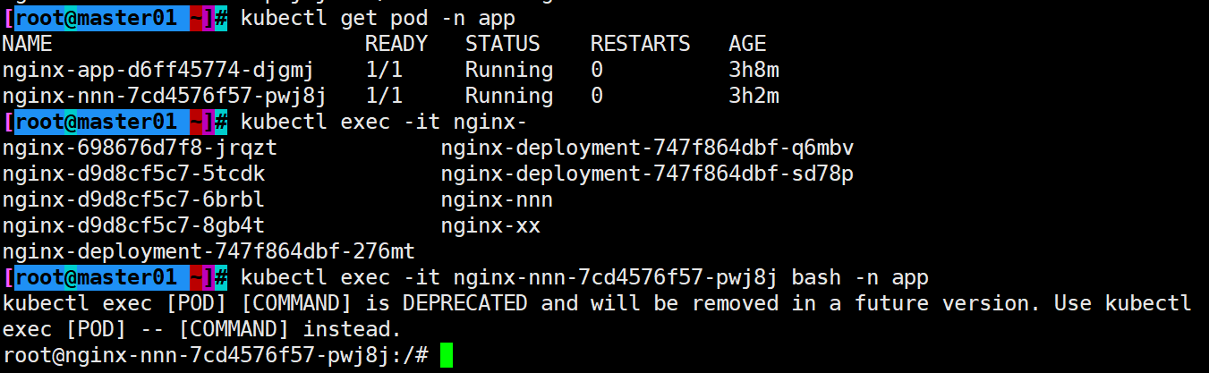Click restarts count 0 of nginx-nnn pod
This screenshot has width=1209, height=373.
597,96
